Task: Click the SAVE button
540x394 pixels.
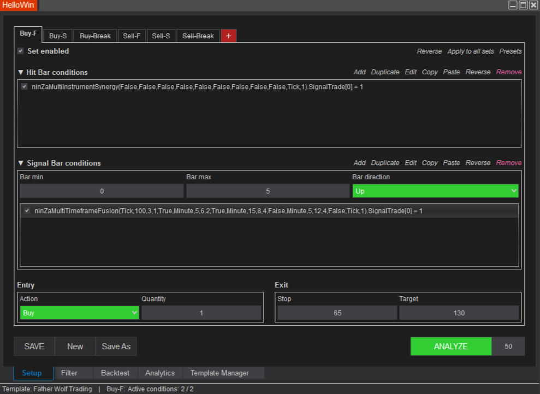Action: 34,346
